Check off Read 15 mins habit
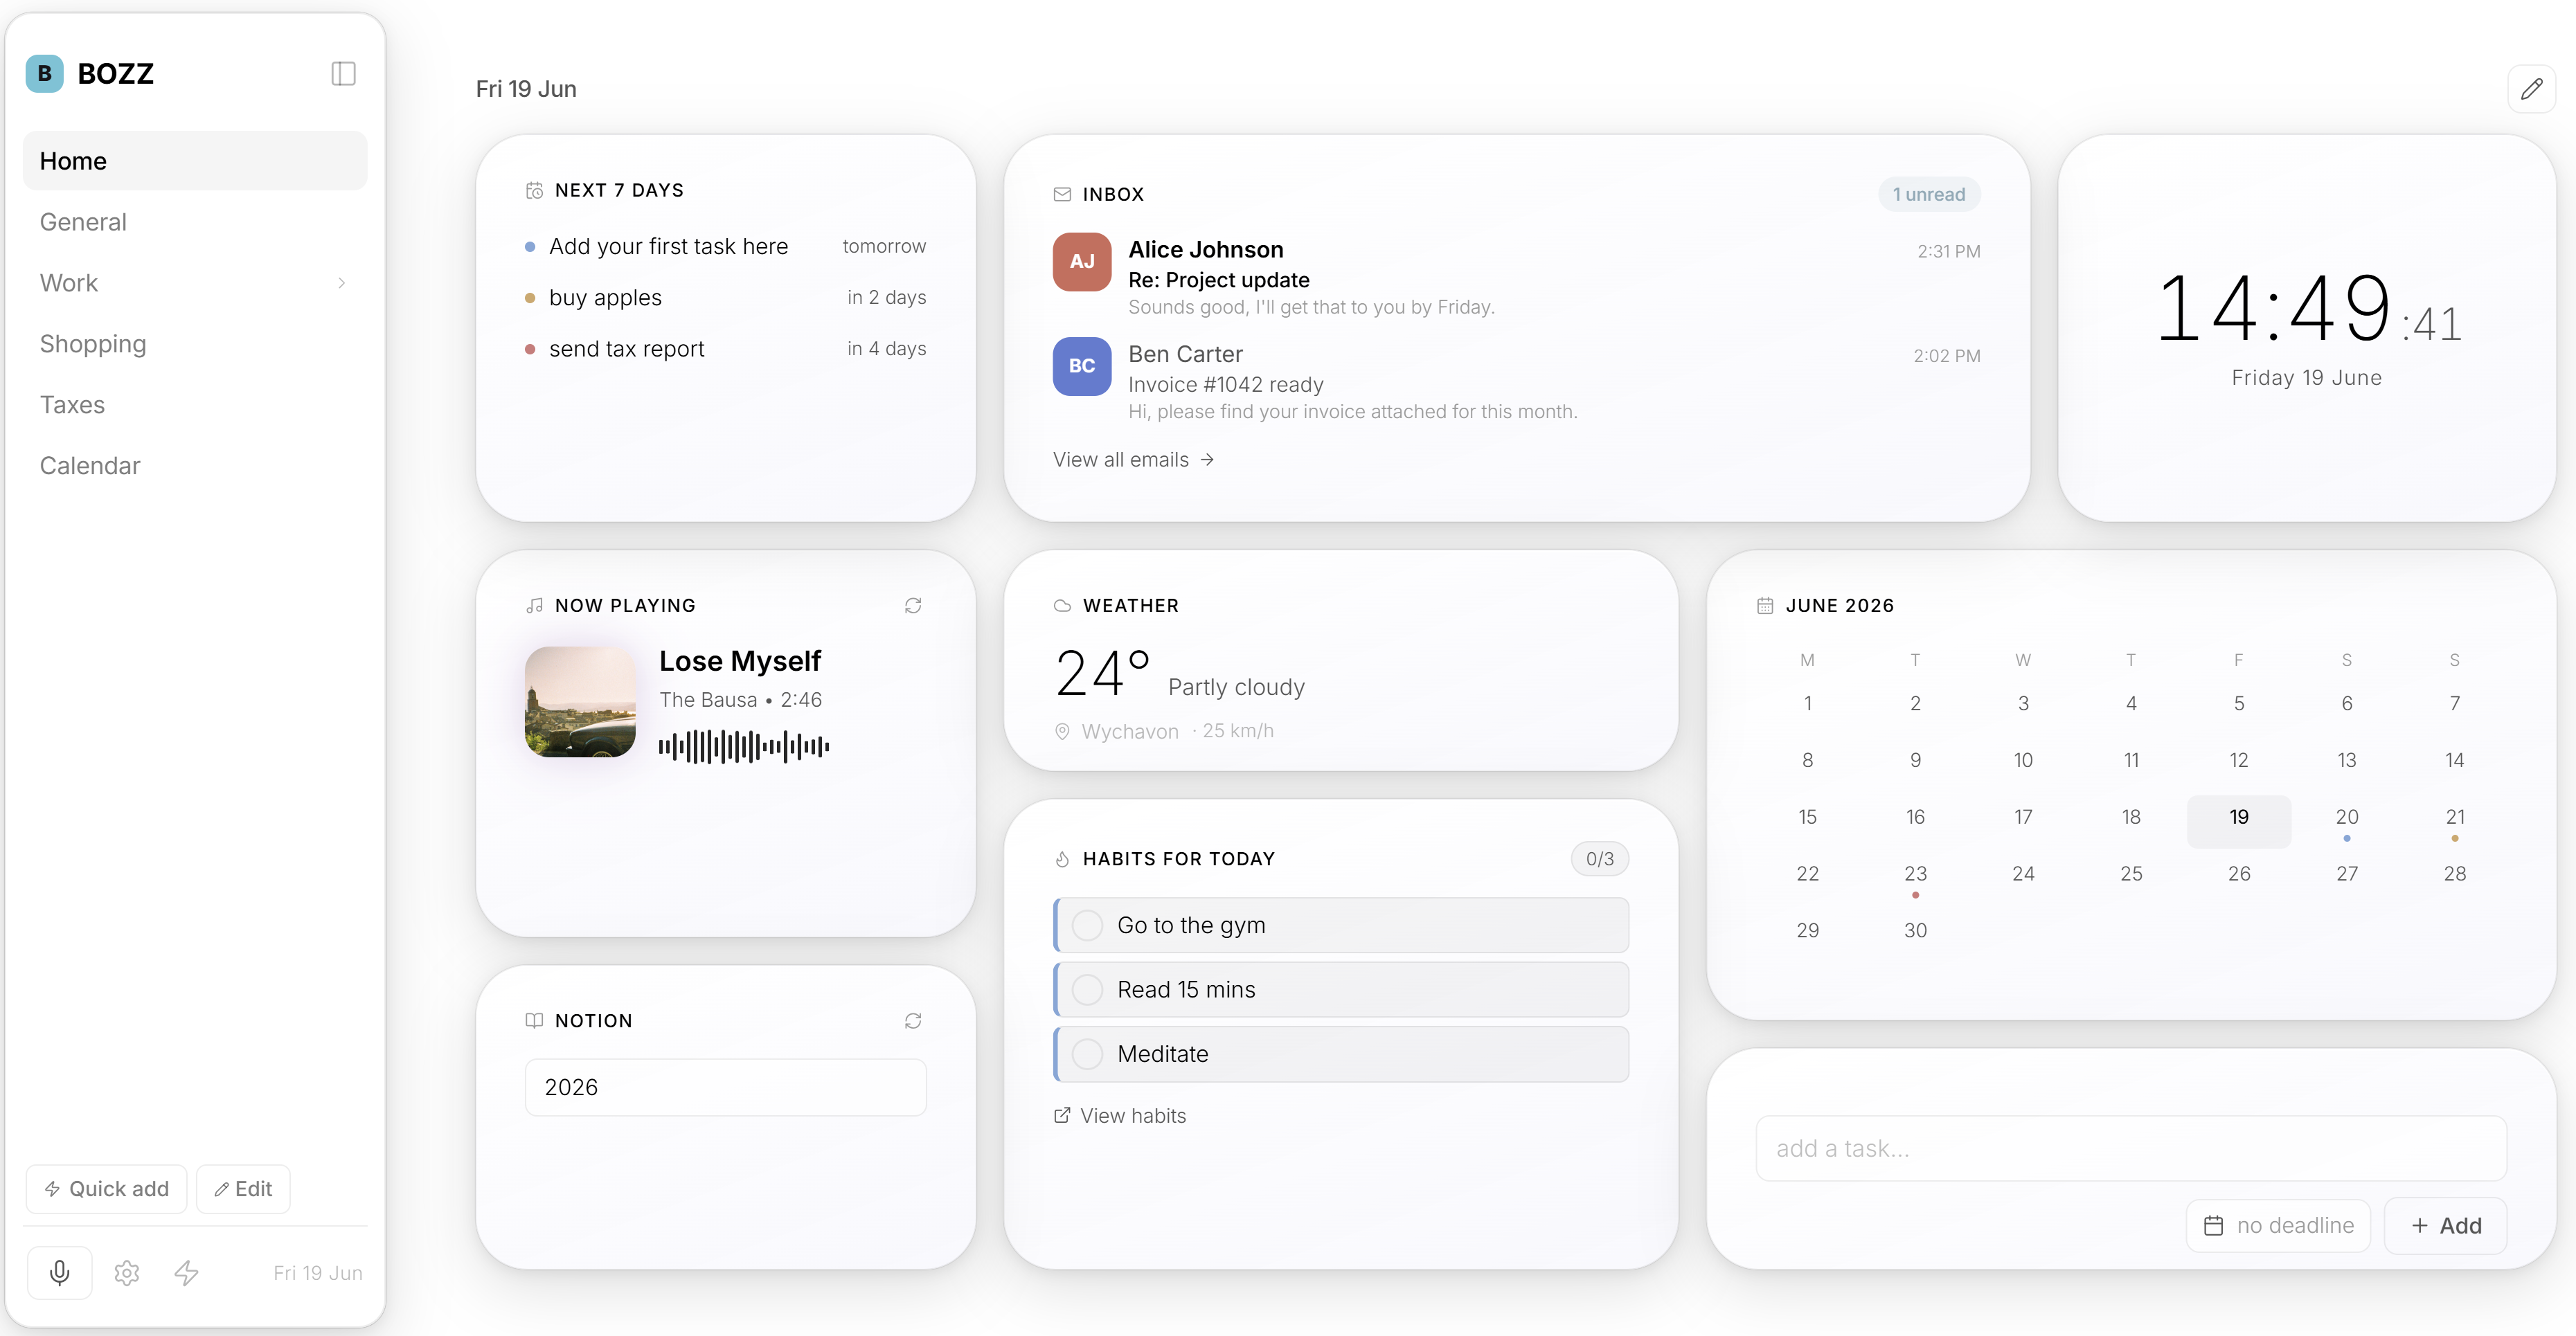 click(x=1087, y=989)
